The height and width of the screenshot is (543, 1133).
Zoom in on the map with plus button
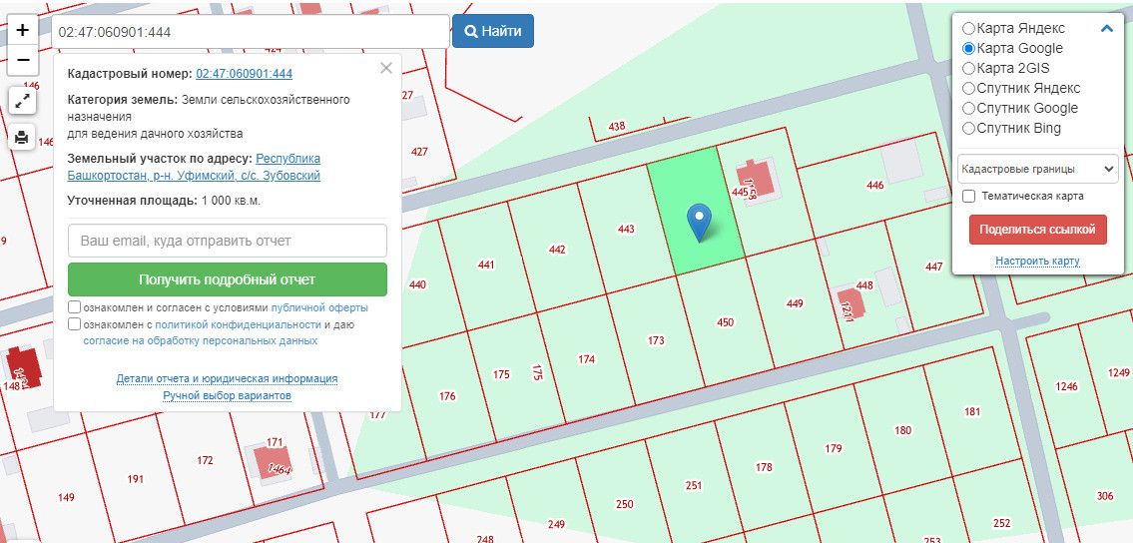point(22,30)
